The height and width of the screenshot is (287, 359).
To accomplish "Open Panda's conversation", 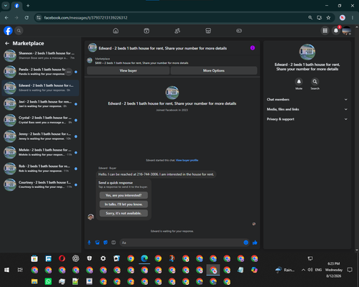I will tap(40, 72).
